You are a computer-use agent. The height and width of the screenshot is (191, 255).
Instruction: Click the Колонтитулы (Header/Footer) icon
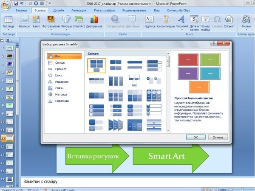(x=166, y=21)
